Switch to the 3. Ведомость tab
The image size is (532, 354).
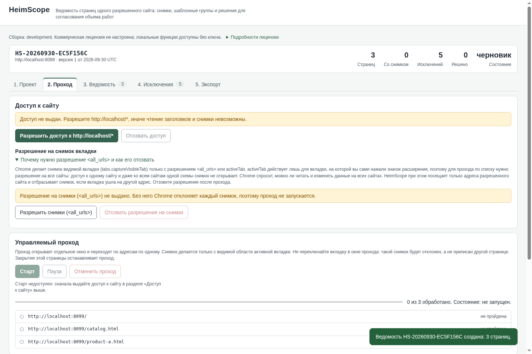coord(105,84)
